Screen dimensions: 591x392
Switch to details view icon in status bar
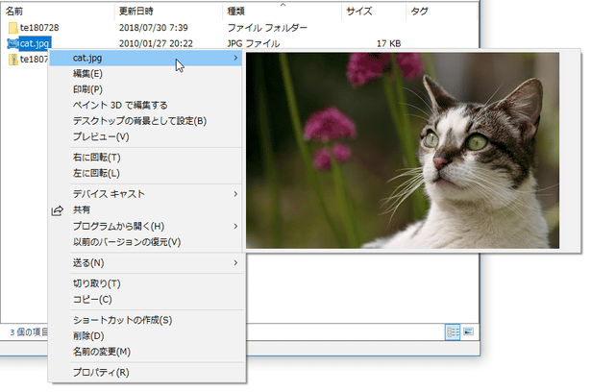coord(453,332)
